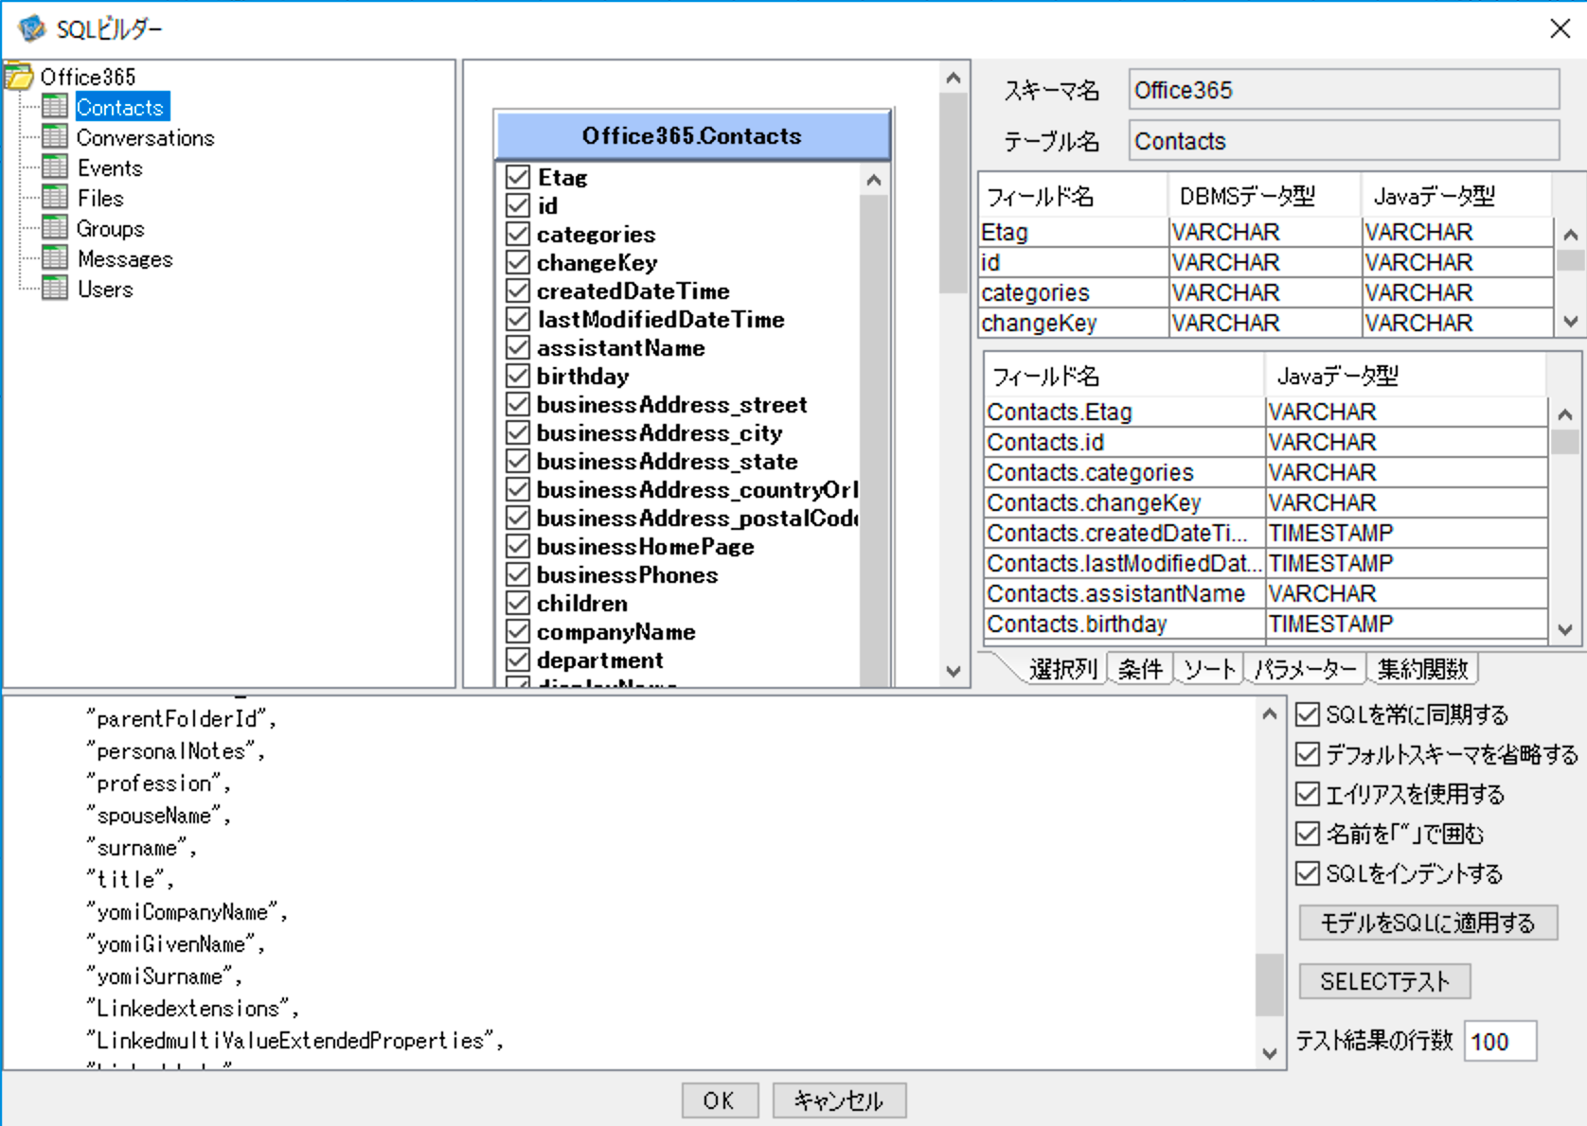Click the スキーマ名 text field
The height and width of the screenshot is (1126, 1587).
pyautogui.click(x=1344, y=90)
